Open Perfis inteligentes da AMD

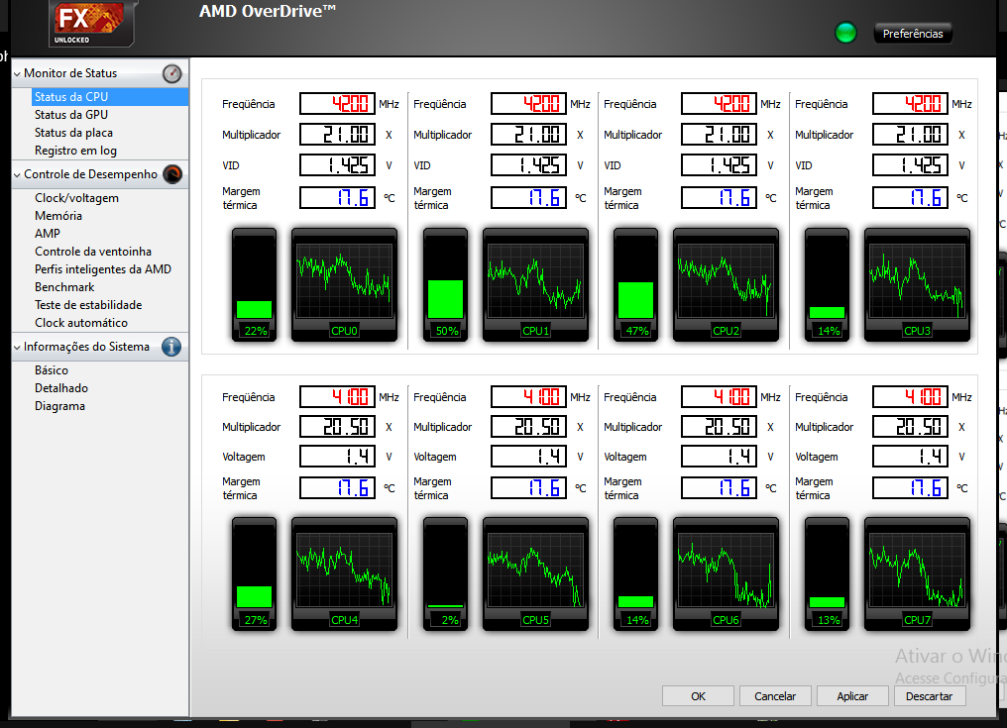(x=103, y=269)
